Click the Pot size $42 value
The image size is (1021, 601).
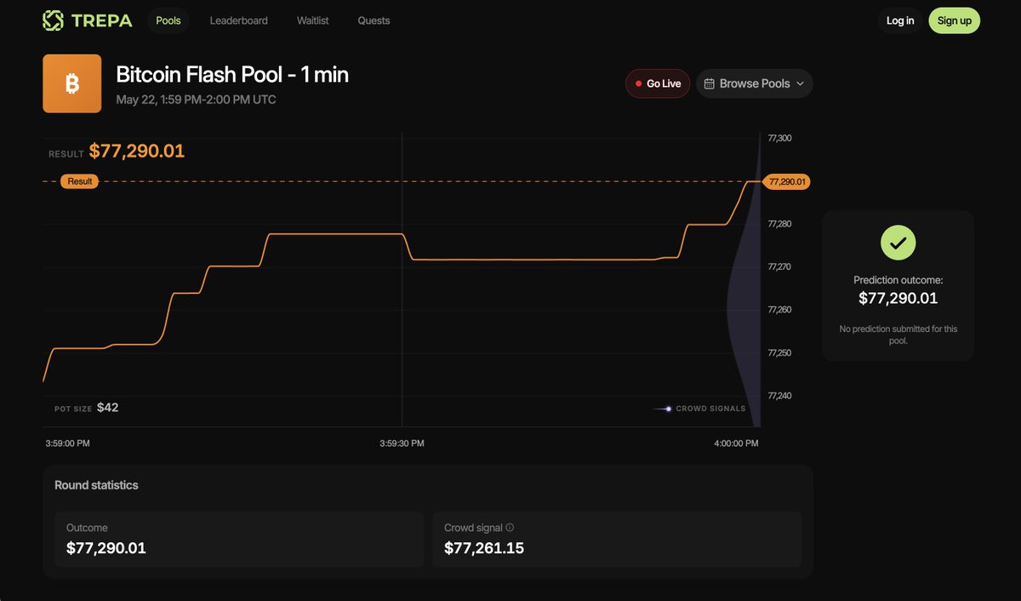coord(107,408)
